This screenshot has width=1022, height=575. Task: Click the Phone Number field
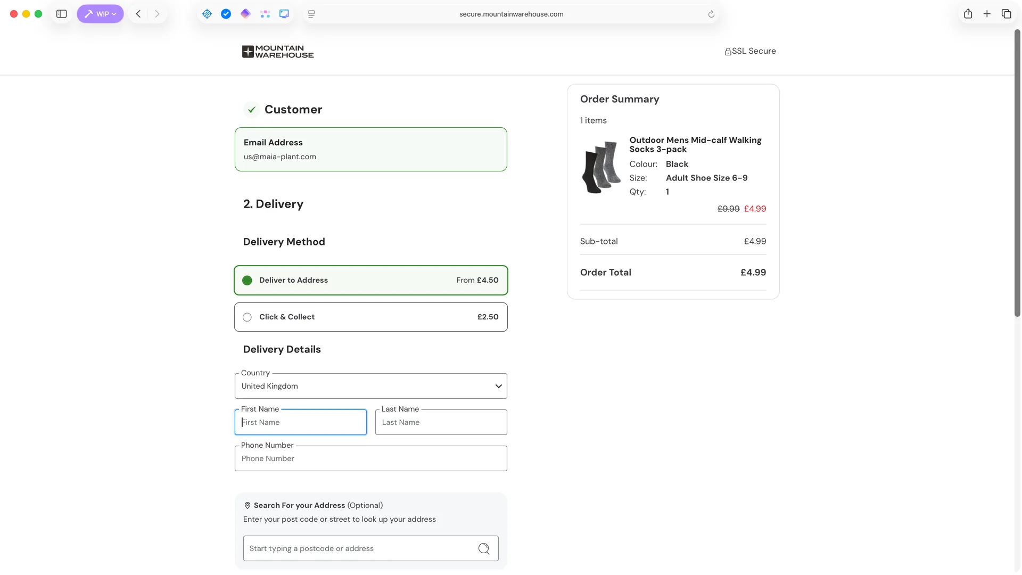(370, 458)
